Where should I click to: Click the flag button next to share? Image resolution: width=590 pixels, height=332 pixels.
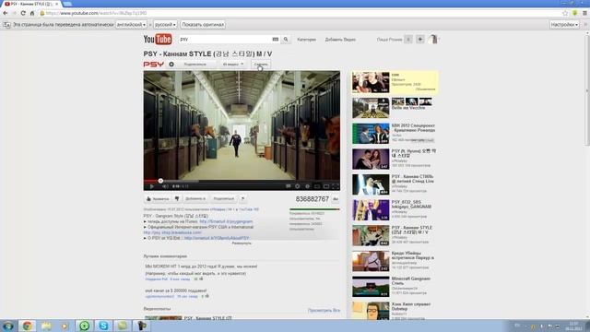tap(242, 199)
